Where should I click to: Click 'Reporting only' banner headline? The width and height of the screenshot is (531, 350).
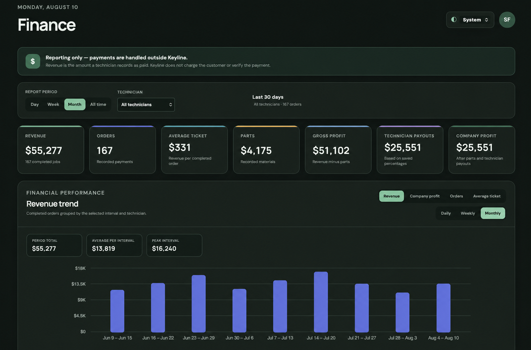pos(117,57)
